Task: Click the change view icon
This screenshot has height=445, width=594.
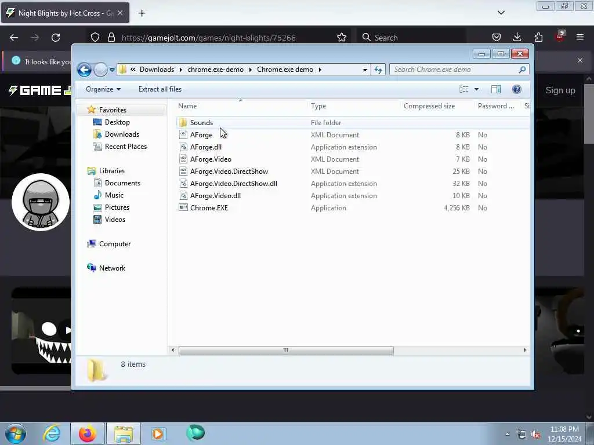Action: click(x=463, y=89)
